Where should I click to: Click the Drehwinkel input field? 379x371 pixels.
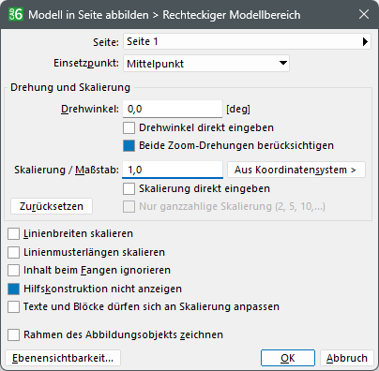pos(173,109)
